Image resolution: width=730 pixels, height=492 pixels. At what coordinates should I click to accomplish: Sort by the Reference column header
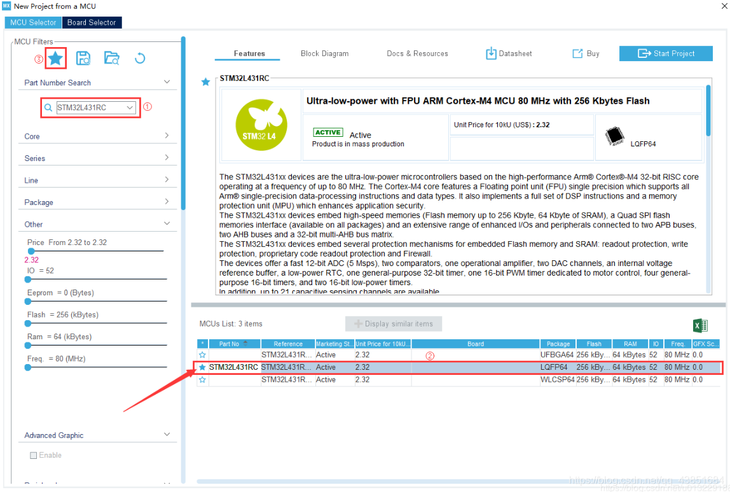pyautogui.click(x=287, y=344)
